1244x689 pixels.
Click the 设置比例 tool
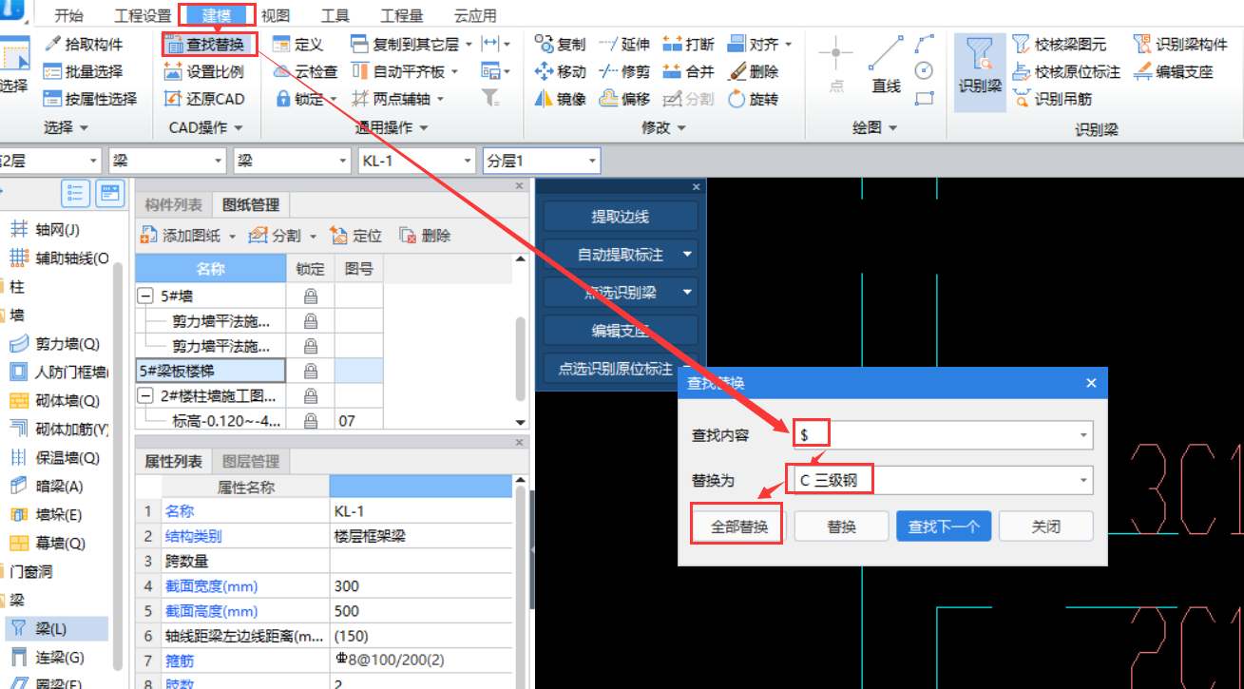coord(204,71)
